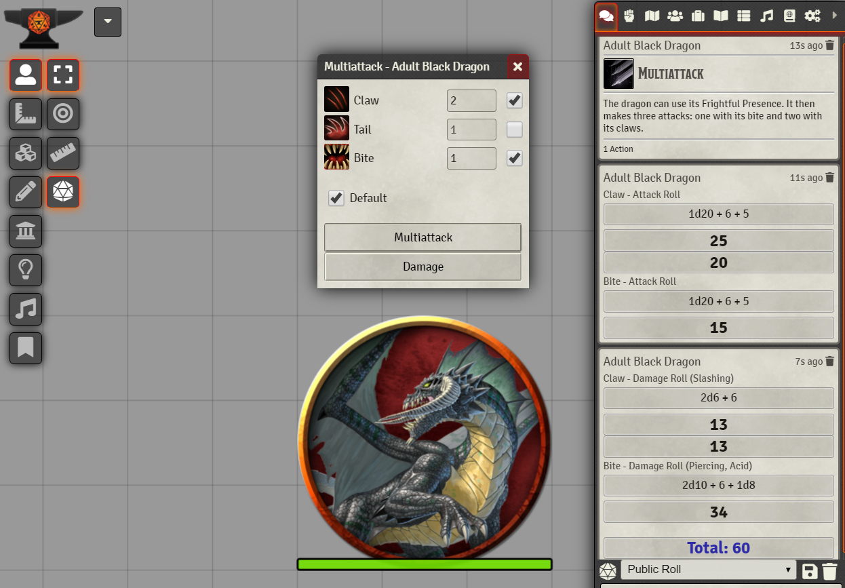The image size is (845, 588).
Task: Open the Wall Controls building icon
Action: click(x=26, y=231)
